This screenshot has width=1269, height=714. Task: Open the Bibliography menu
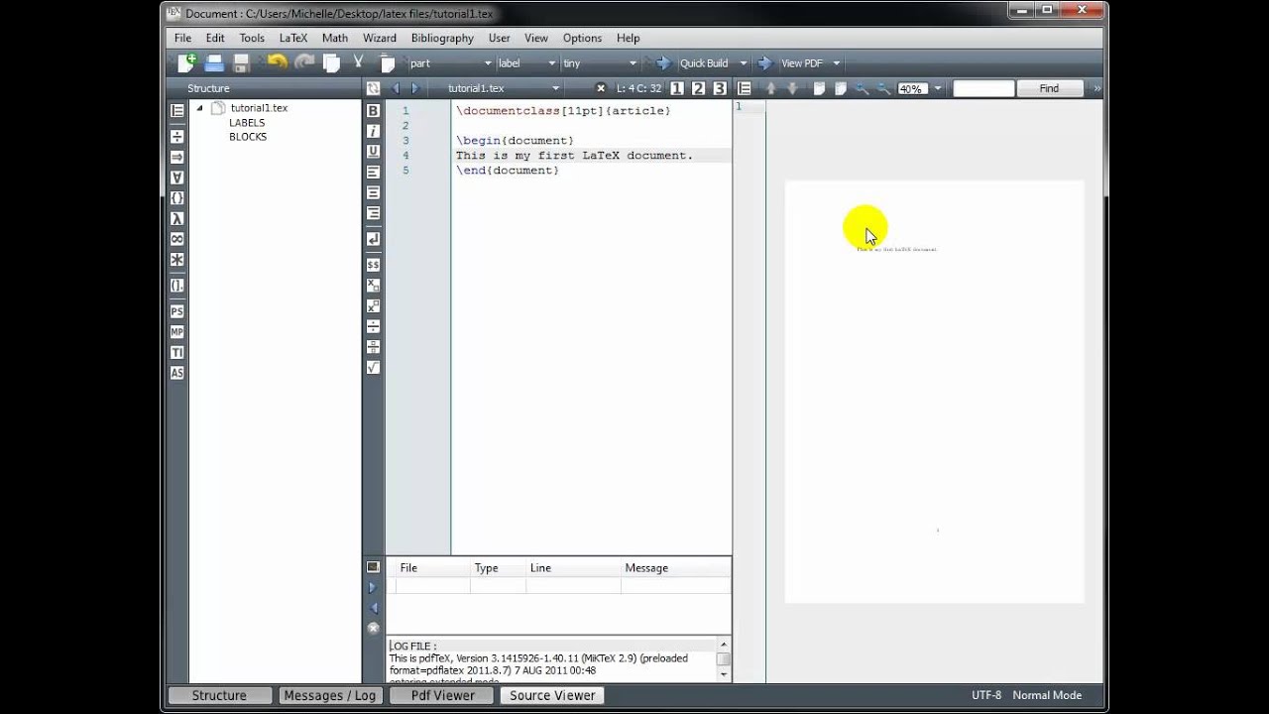coord(442,38)
